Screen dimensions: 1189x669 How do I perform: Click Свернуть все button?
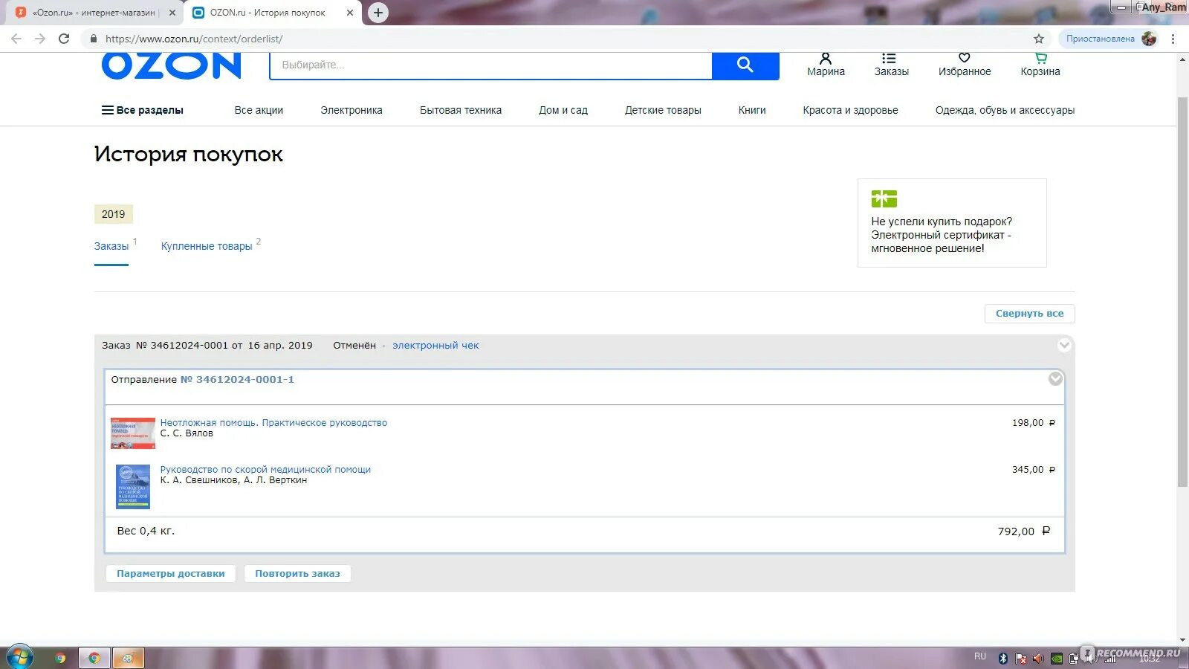click(1029, 314)
